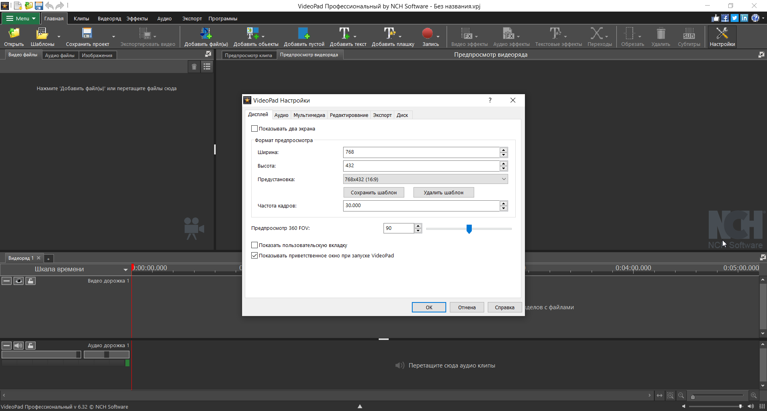Click the trash icon in file bin

[194, 67]
